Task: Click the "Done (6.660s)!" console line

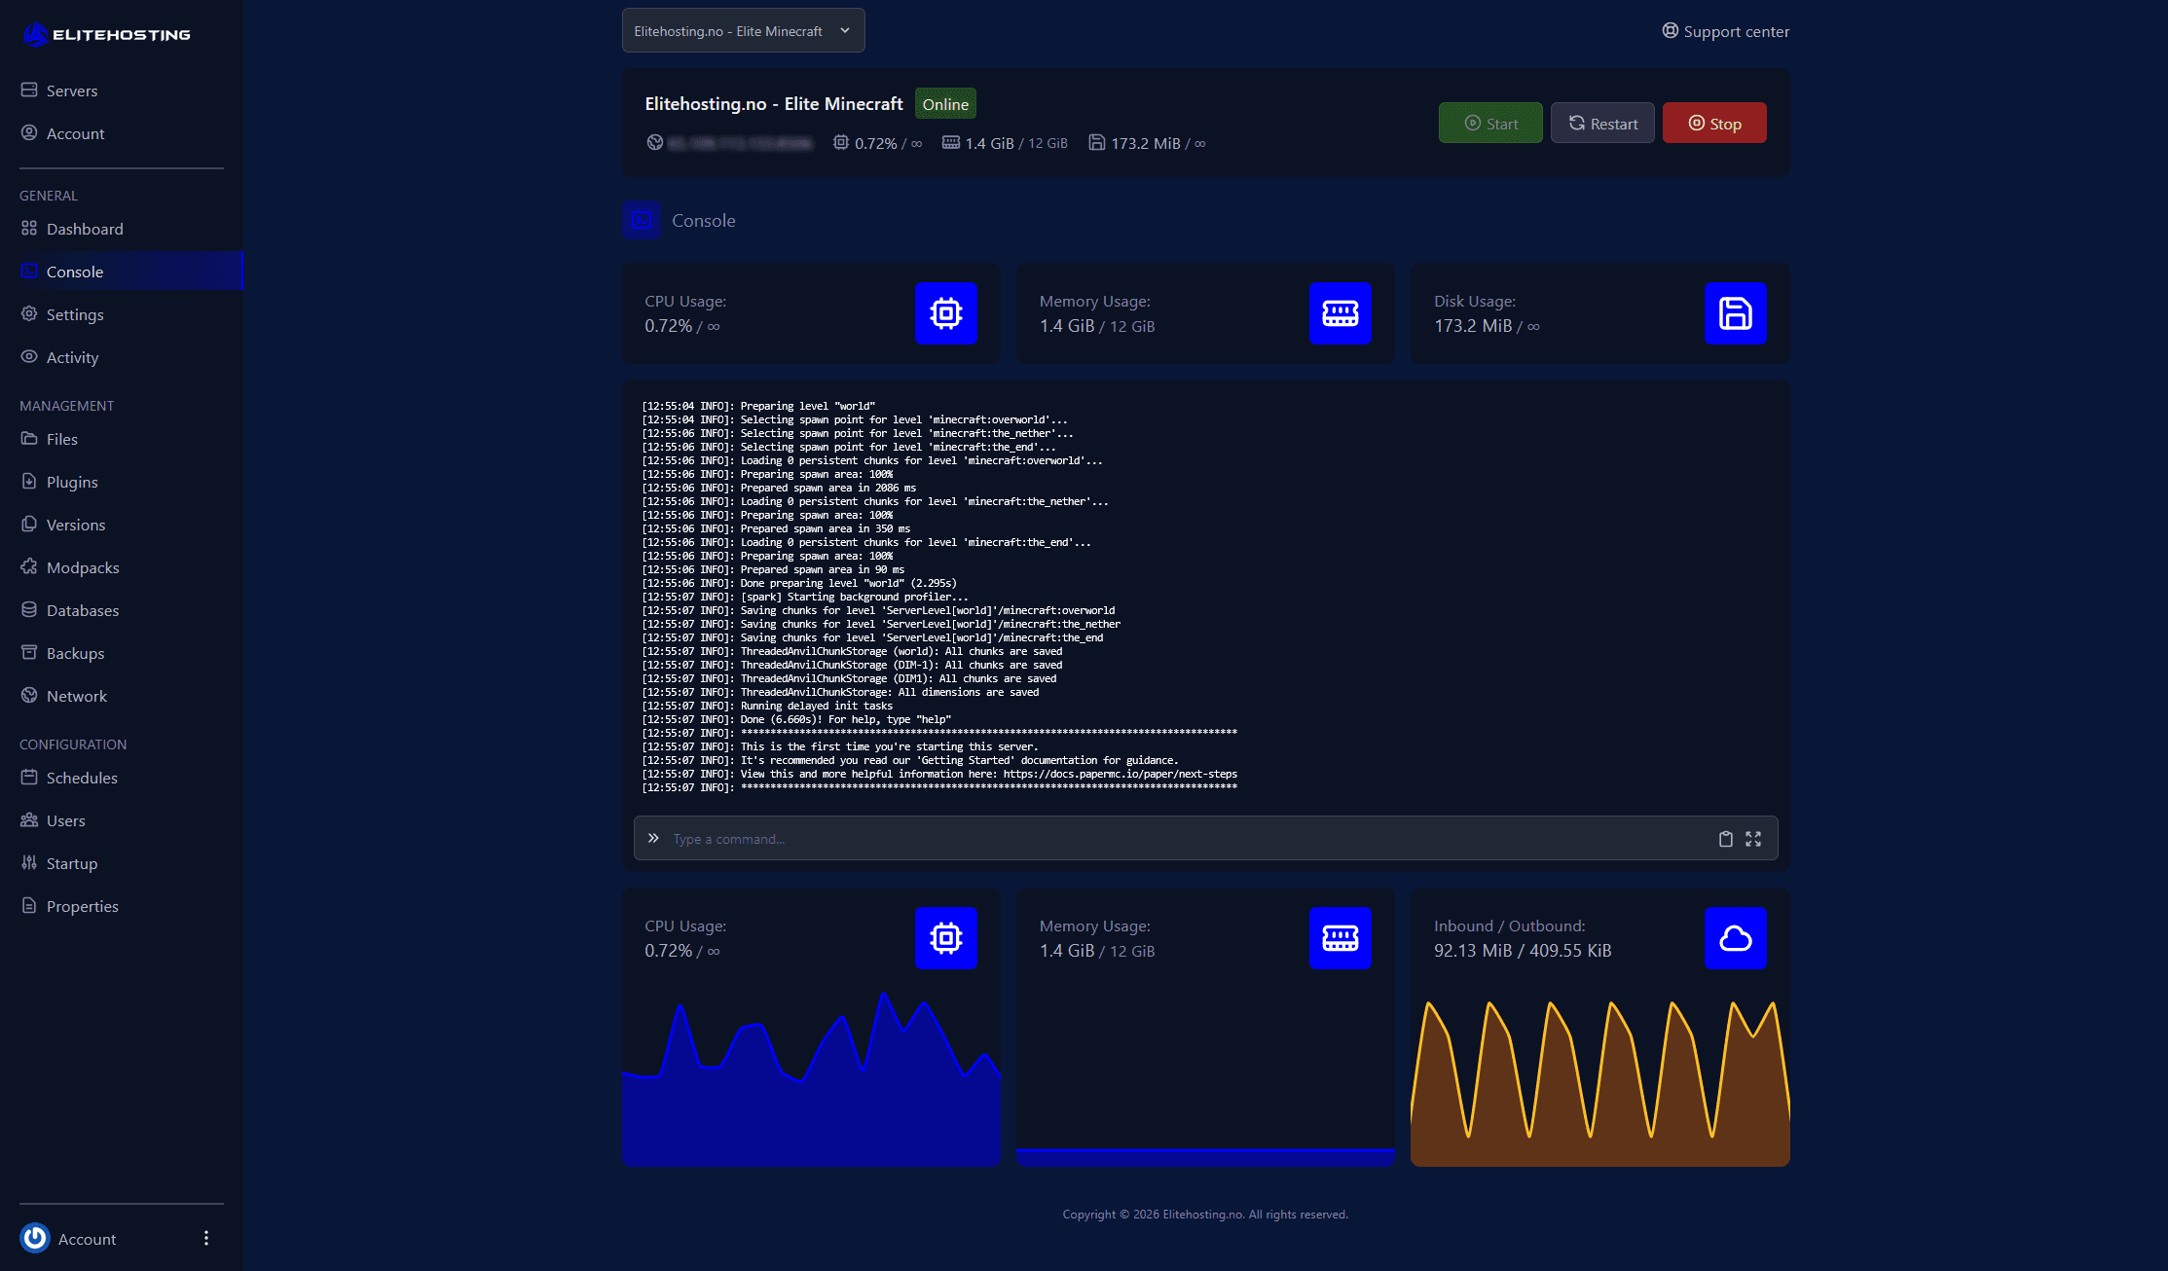Action: coord(796,719)
